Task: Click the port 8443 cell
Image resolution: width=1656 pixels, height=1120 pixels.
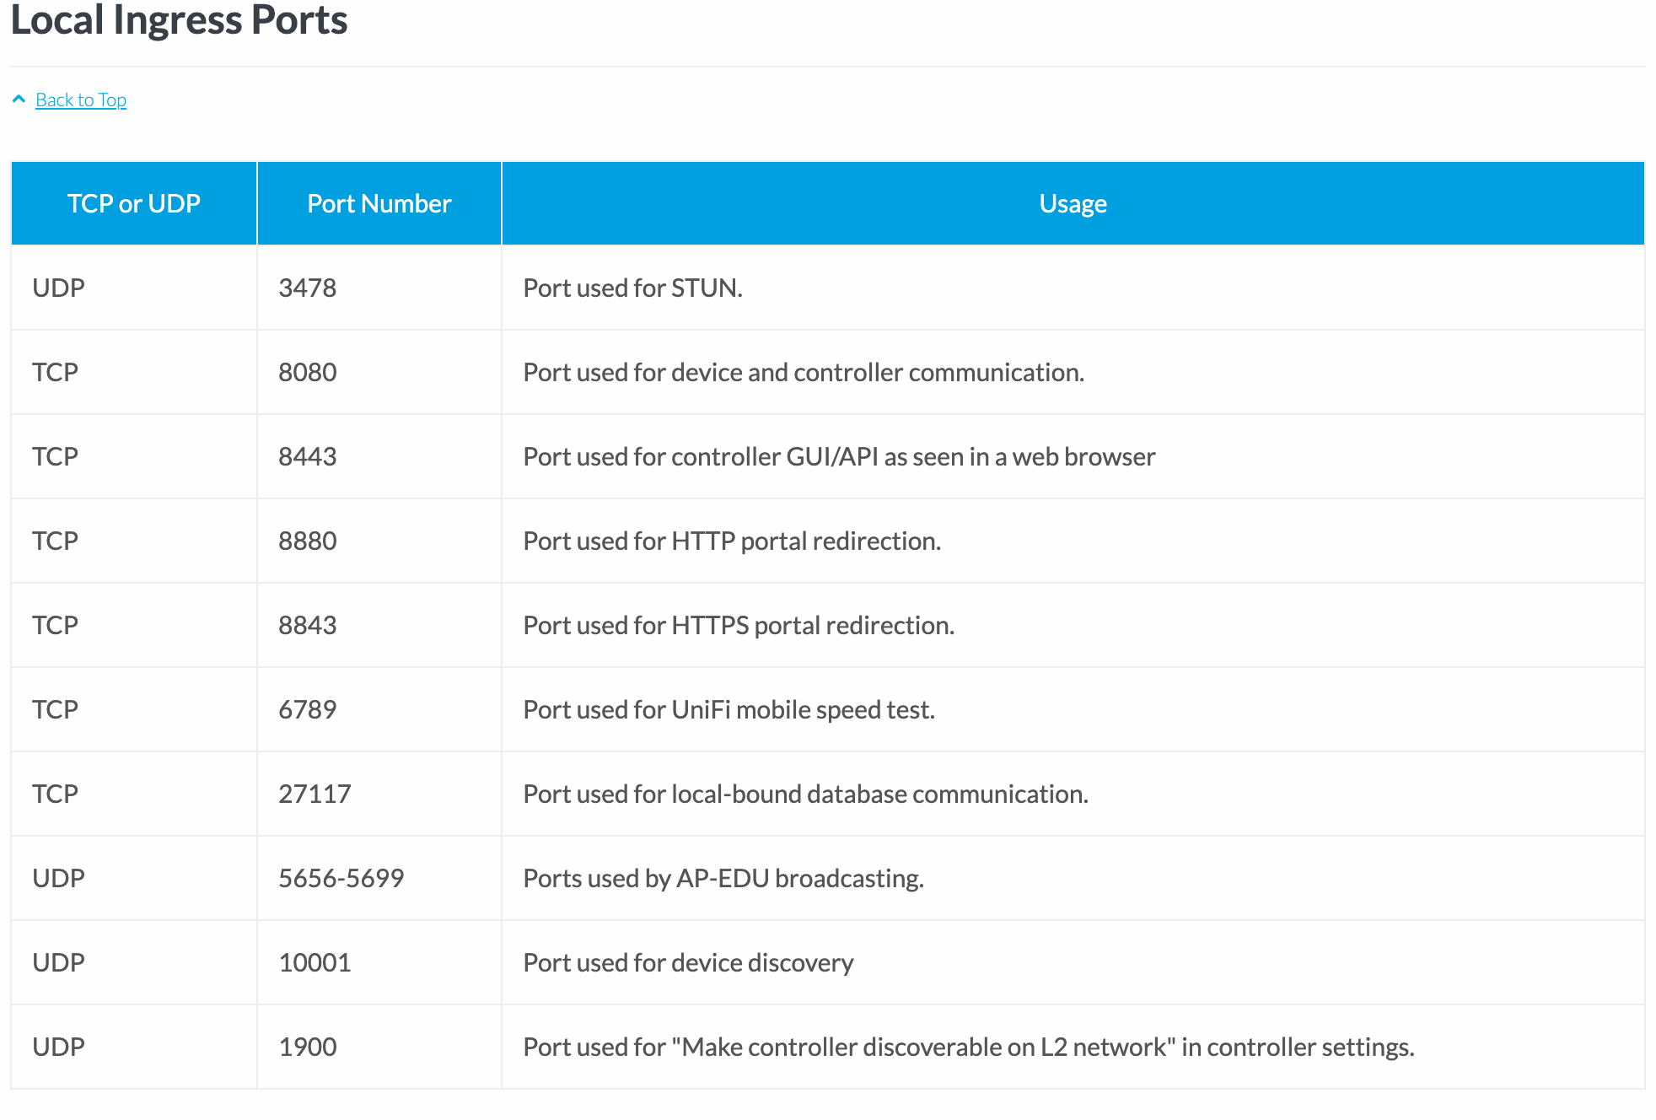Action: coord(308,456)
